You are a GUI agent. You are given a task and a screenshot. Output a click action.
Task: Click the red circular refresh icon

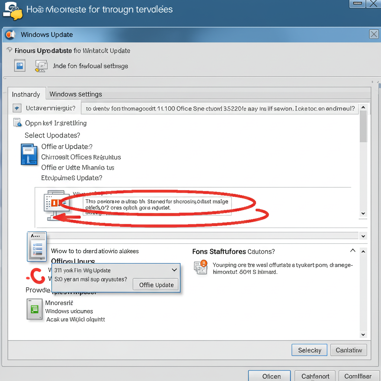pos(36,276)
